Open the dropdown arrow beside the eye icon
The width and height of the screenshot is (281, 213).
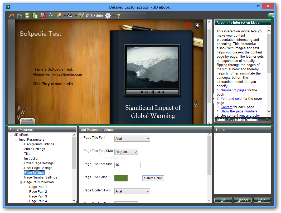coord(76,16)
